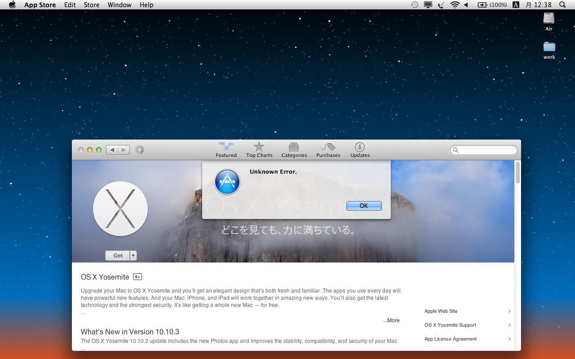Open Time Machine menu bar icon
Image resolution: width=575 pixels, height=359 pixels.
pos(415,4)
